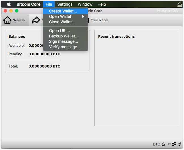Maximize window with the green button
Image resolution: width=184 pixels, height=150 pixels.
[x=17, y=11]
